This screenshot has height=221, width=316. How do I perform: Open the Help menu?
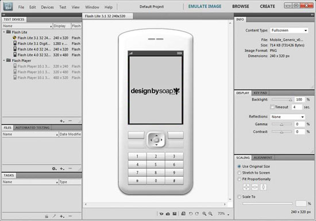point(109,7)
